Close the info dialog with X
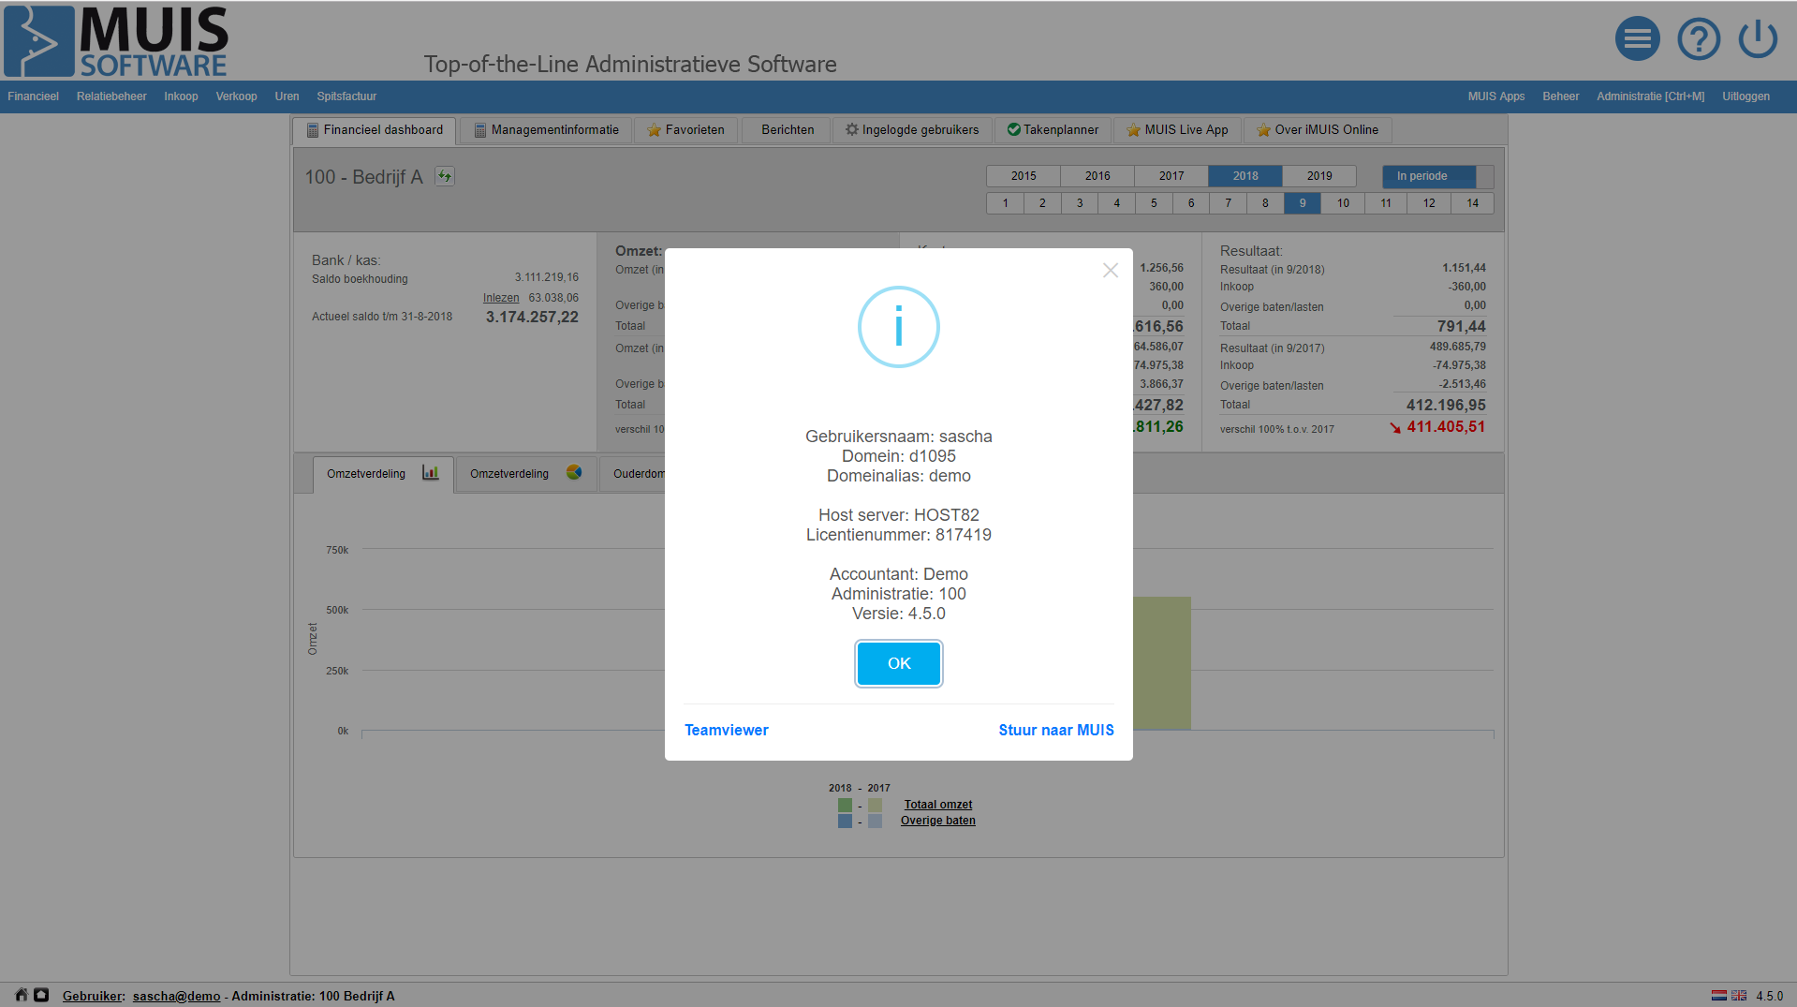The width and height of the screenshot is (1797, 1007). [x=1111, y=271]
